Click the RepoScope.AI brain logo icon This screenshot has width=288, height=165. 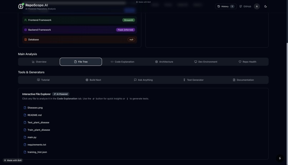(21, 6)
